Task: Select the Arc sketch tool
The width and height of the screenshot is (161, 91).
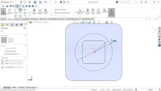Action: coord(20,13)
